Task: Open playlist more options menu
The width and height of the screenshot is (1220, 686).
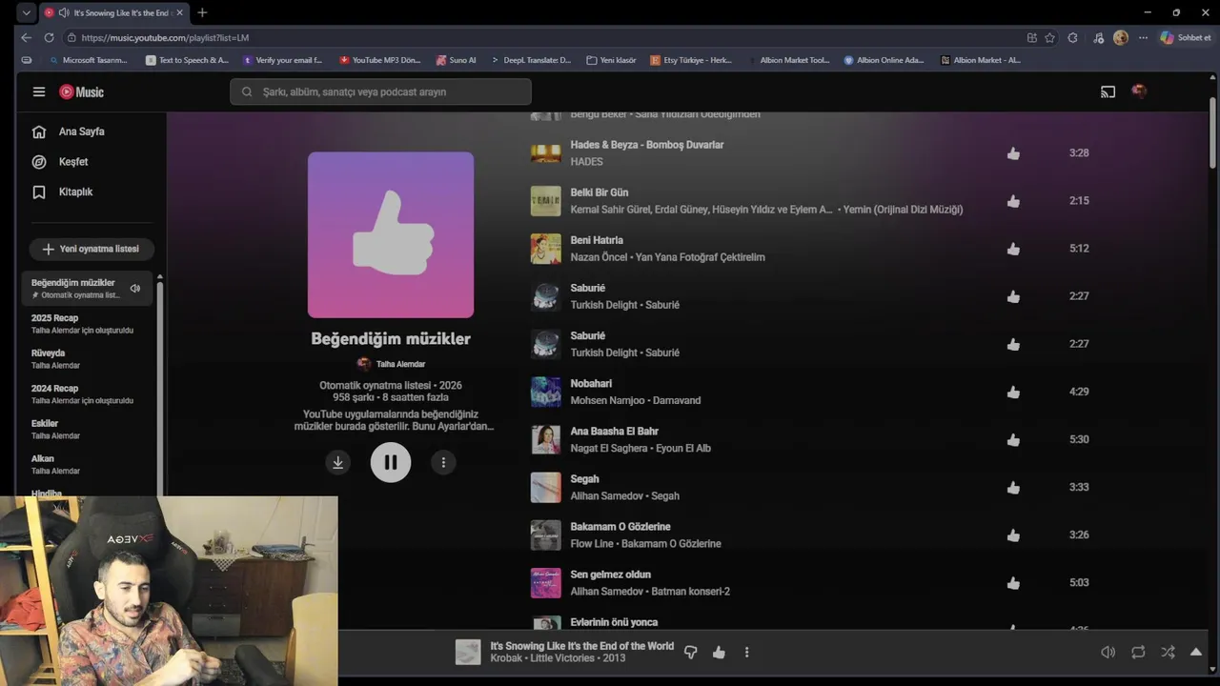Action: tap(443, 462)
